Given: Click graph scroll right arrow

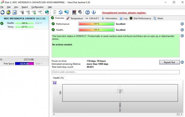Looking at the screenshot, I should click(x=181, y=114).
